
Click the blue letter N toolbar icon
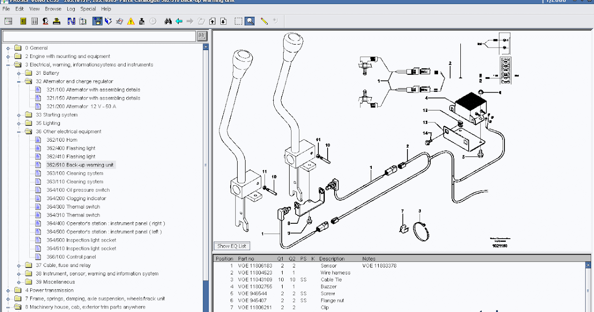(71, 21)
